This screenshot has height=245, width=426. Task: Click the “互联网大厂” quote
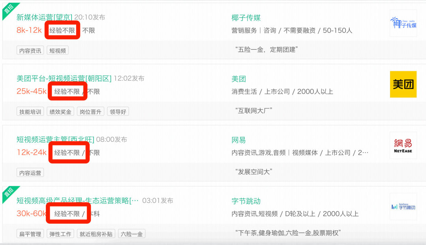click(x=254, y=111)
